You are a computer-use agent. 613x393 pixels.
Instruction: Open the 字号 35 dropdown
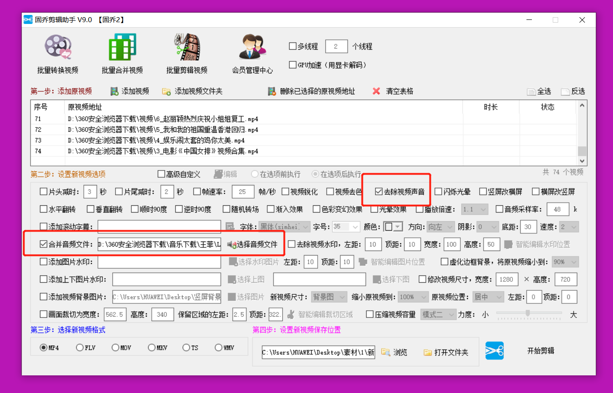click(346, 227)
